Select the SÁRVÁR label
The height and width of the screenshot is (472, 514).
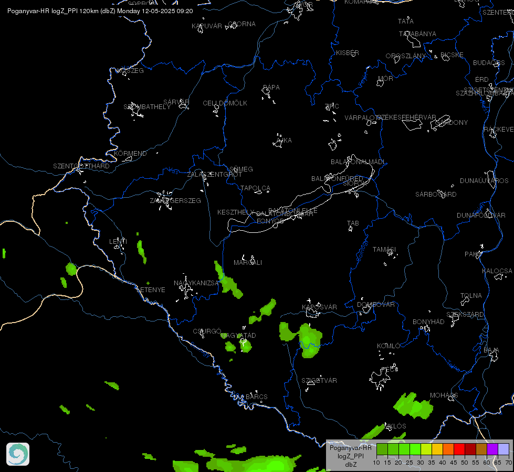(176, 102)
